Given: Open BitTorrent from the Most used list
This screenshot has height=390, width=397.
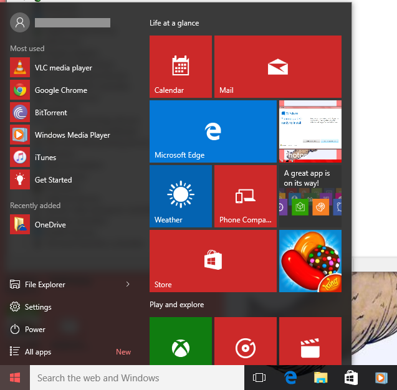Looking at the screenshot, I should 71,112.
